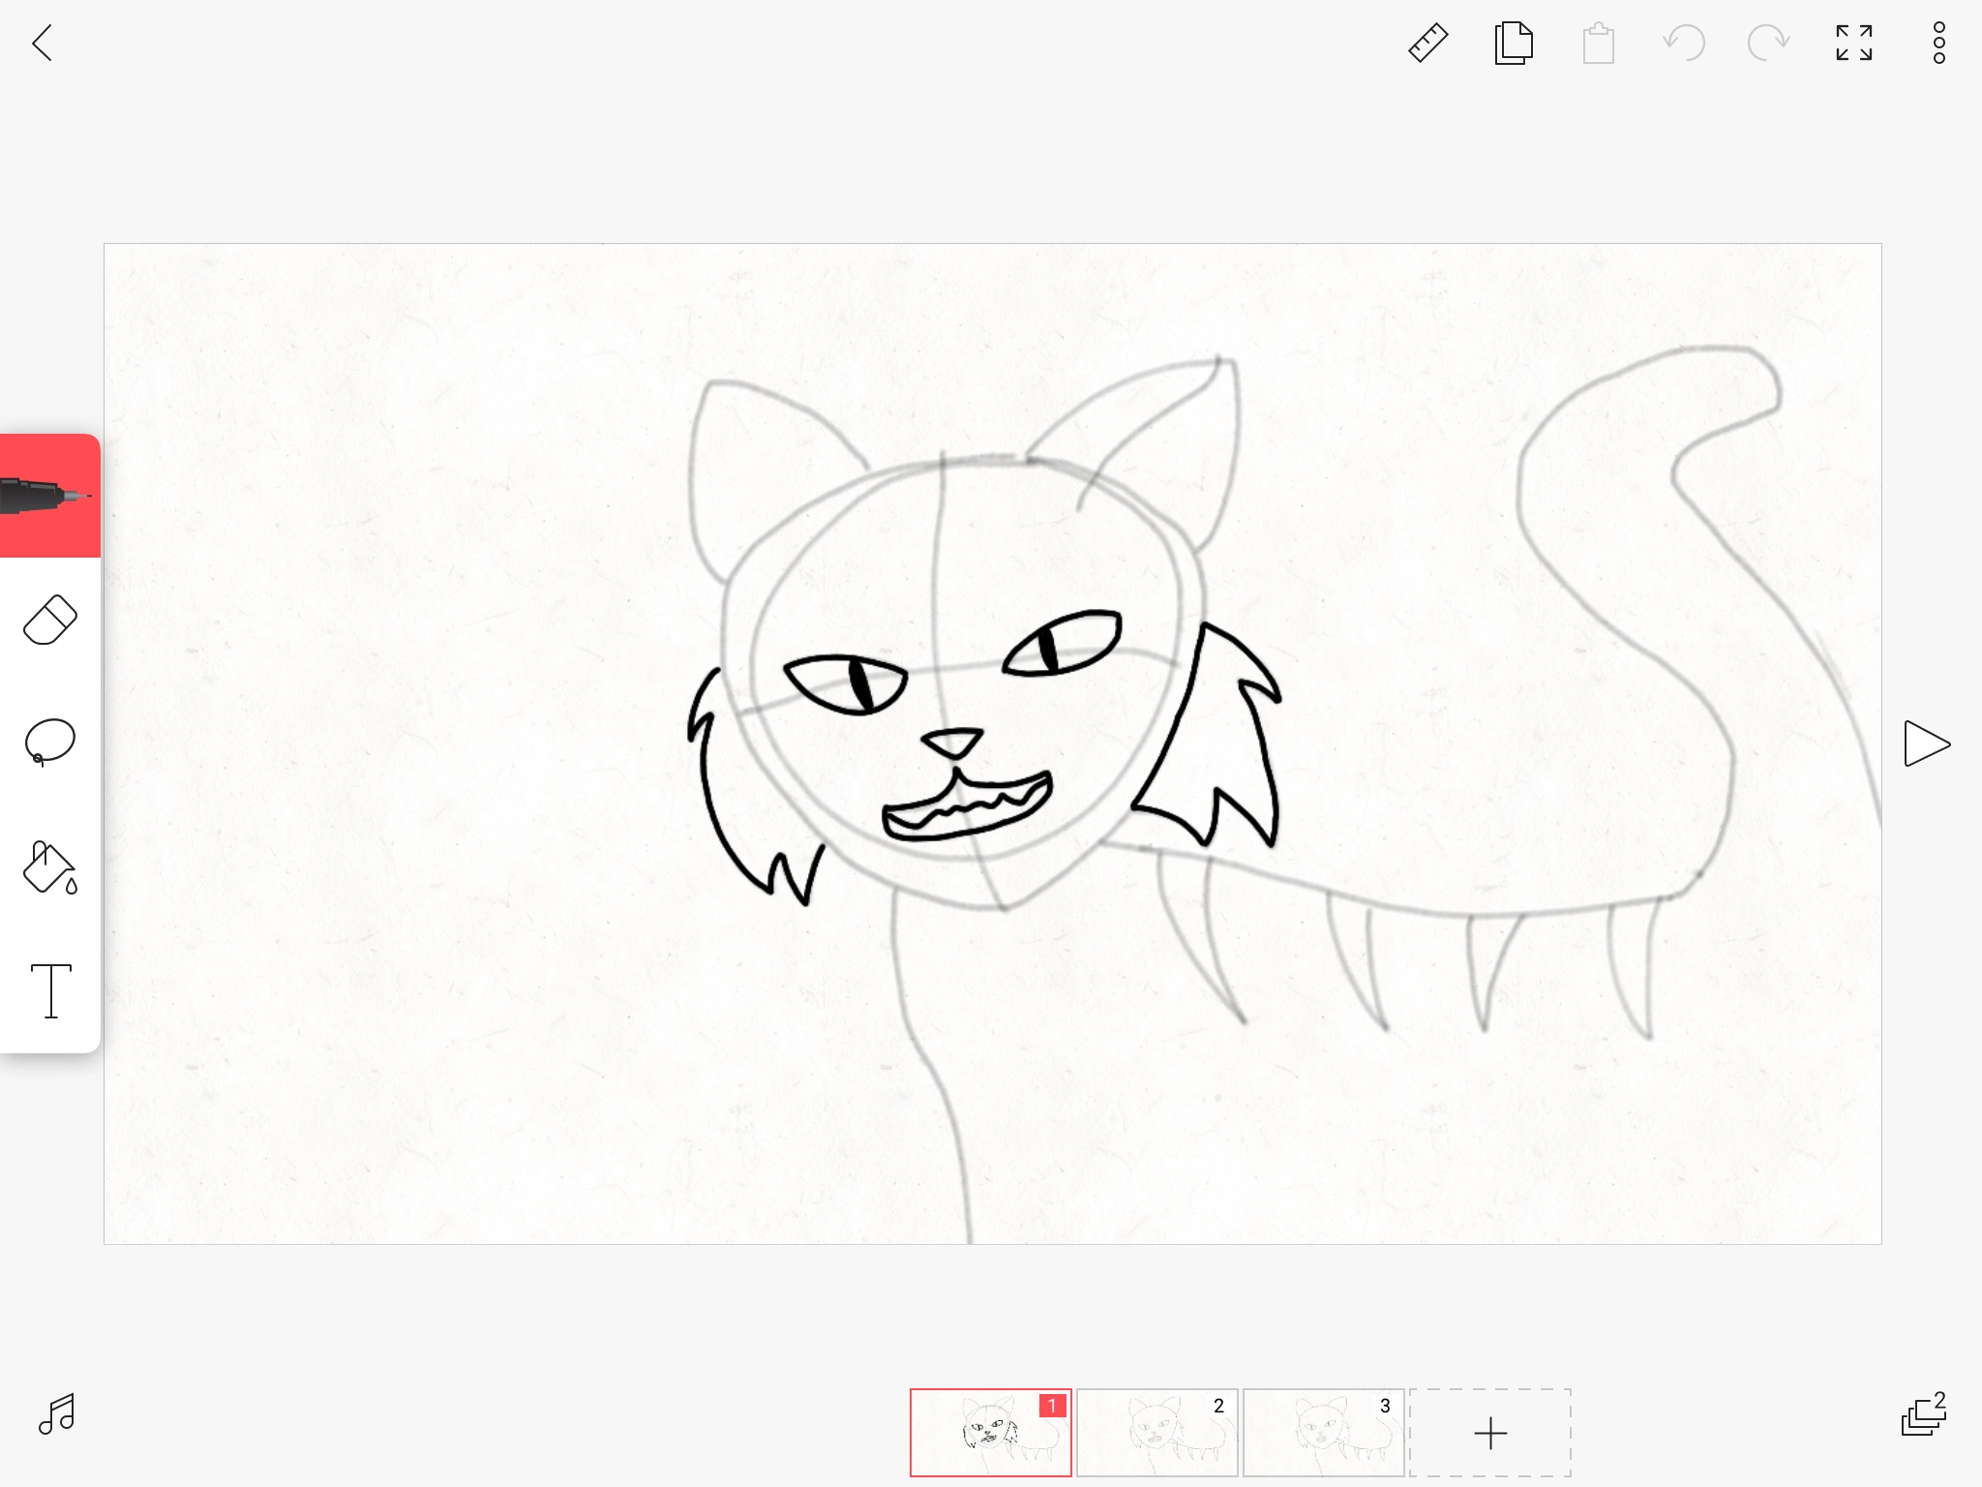Viewport: 1982px width, 1487px height.
Task: Select frame 2 thumbnail
Action: click(x=1156, y=1433)
